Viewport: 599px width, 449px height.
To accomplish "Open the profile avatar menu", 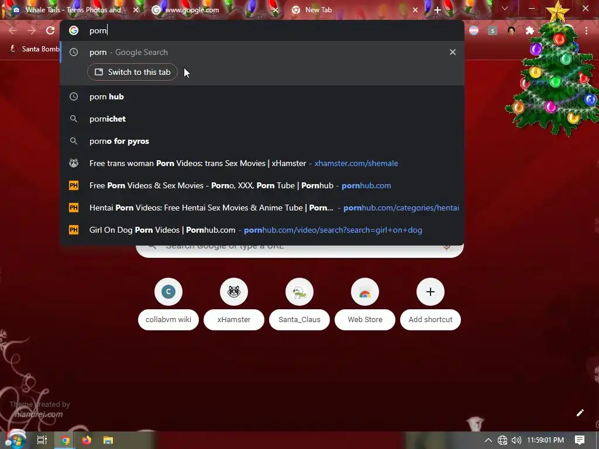I will (x=511, y=30).
